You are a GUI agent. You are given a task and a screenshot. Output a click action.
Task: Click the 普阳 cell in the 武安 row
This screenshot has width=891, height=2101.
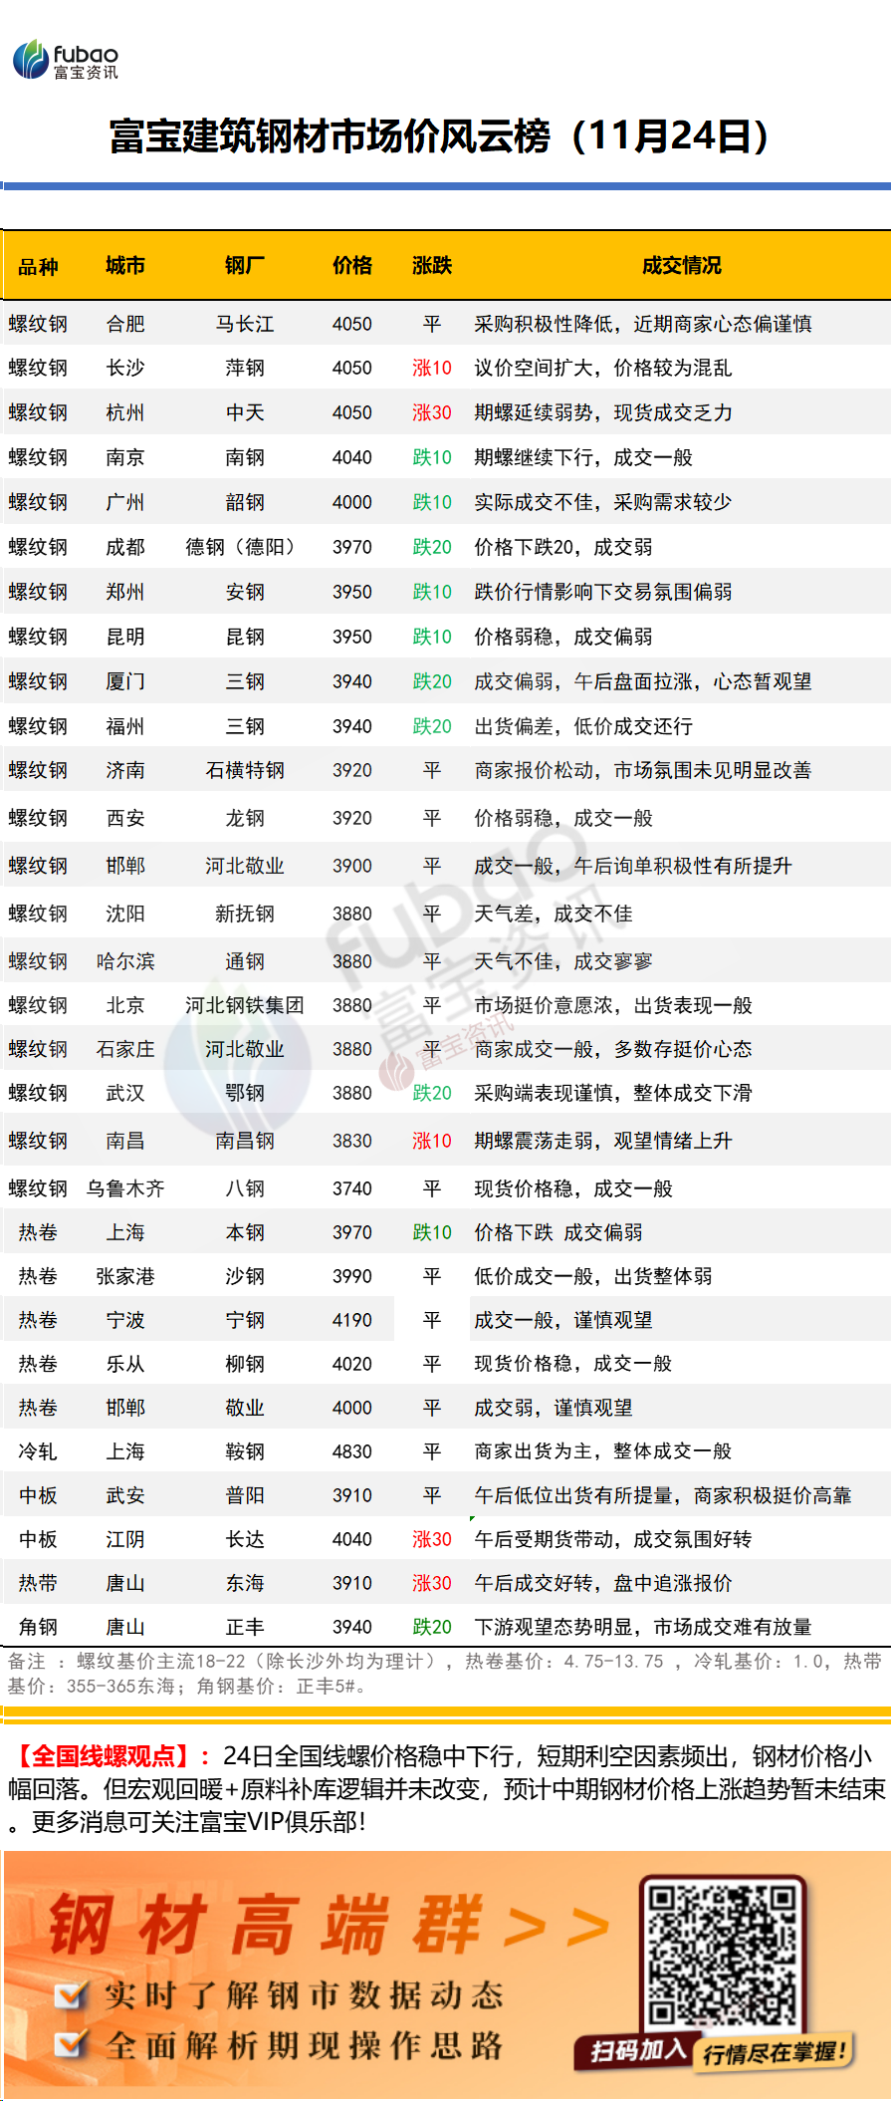coord(245,1495)
